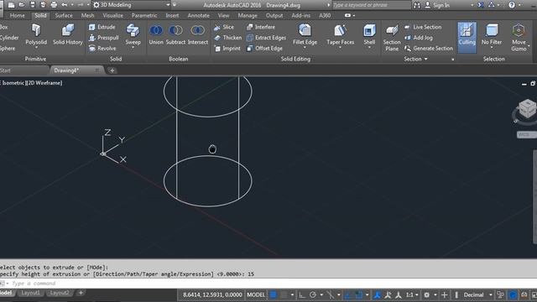Screen dimensions: 537x302
Task: Click the 2D Wireframe visual style label
Action: click(x=44, y=83)
